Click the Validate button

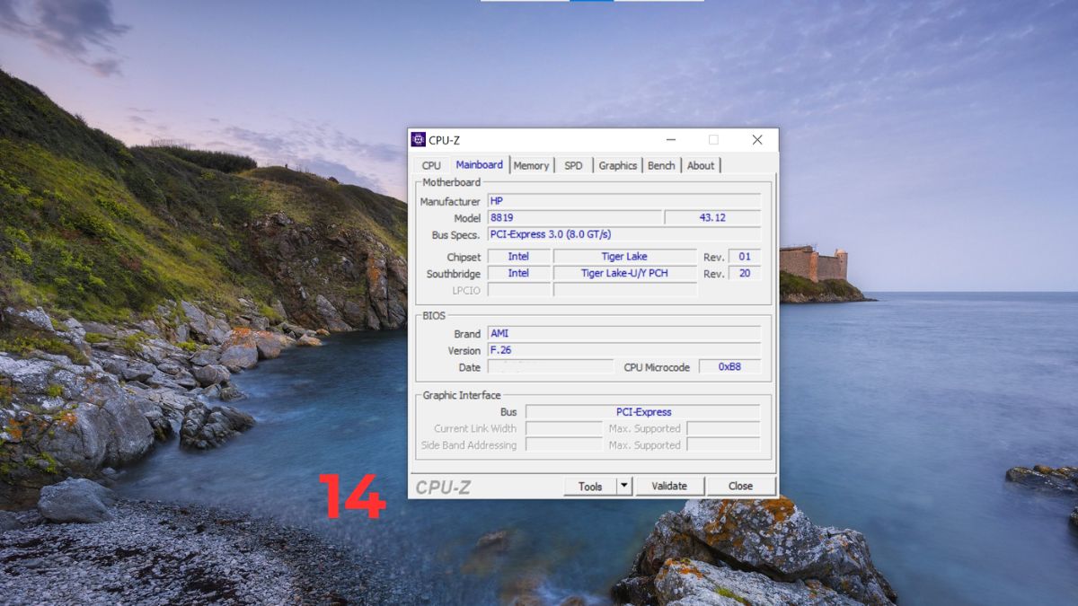669,486
